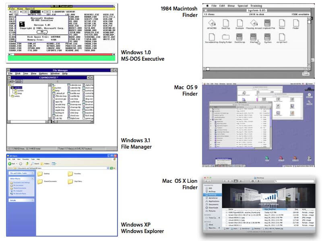Image resolution: width=322 pixels, height=241 pixels.
Task: Open the Help menu in File Manager
Action: pyautogui.click(x=65, y=74)
